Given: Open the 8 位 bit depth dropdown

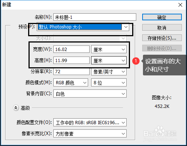Looking at the screenshot, I should click(x=109, y=82).
